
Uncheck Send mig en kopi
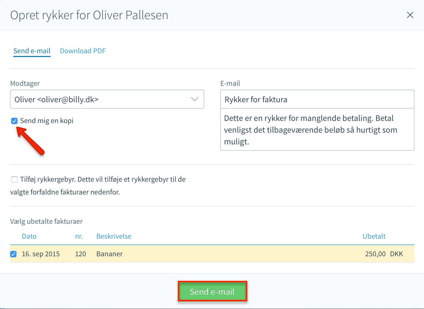pyautogui.click(x=14, y=121)
